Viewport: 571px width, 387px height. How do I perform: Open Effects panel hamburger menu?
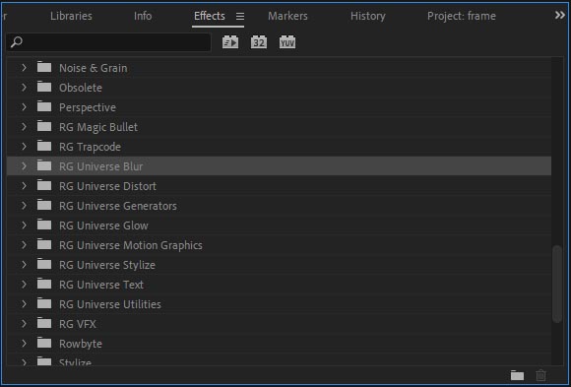[240, 16]
